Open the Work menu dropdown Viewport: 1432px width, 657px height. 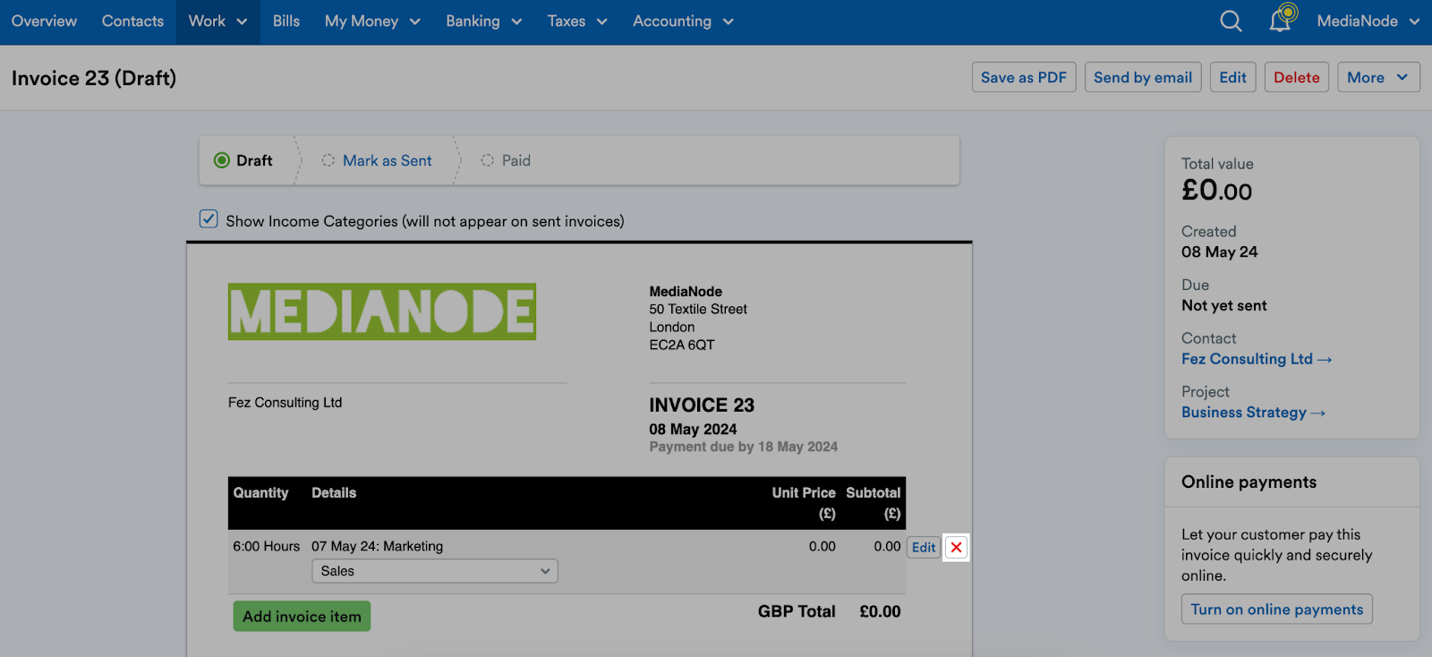pos(217,21)
